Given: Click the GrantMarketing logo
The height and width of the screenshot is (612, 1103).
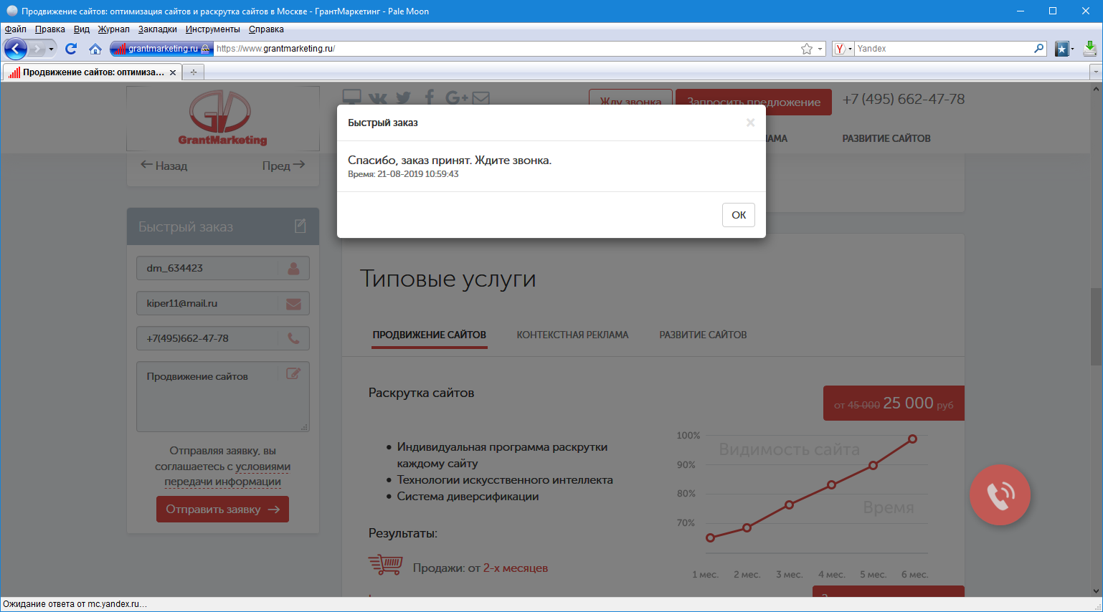Looking at the screenshot, I should (x=222, y=118).
